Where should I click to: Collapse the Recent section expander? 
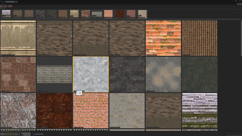(x=1, y=8)
